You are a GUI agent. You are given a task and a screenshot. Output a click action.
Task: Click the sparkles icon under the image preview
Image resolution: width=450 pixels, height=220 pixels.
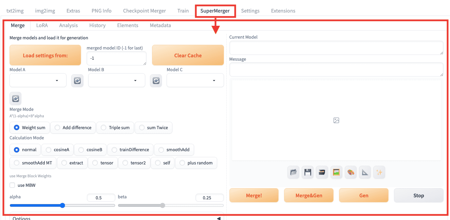coord(379,172)
